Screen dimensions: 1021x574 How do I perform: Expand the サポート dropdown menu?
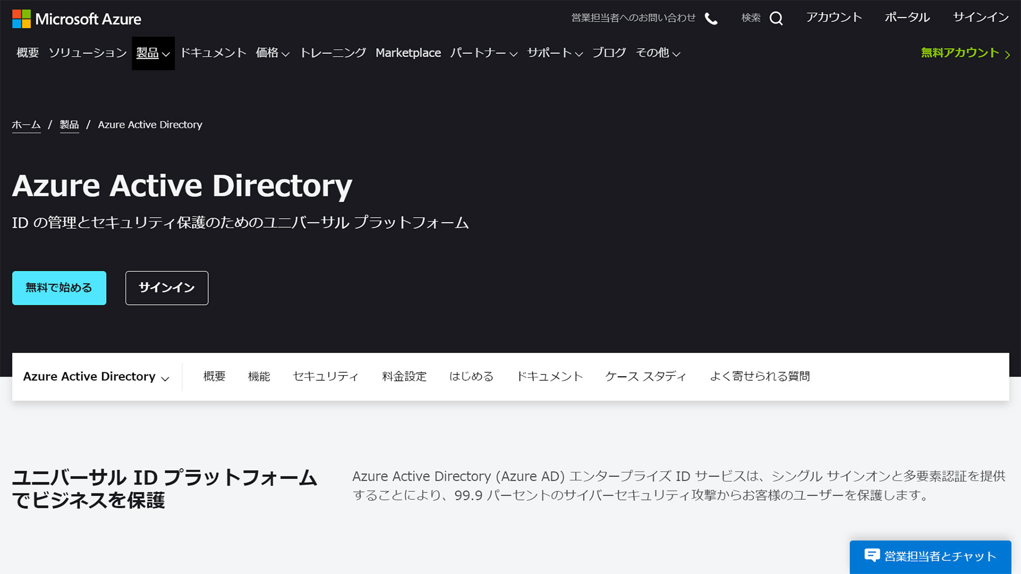click(555, 53)
